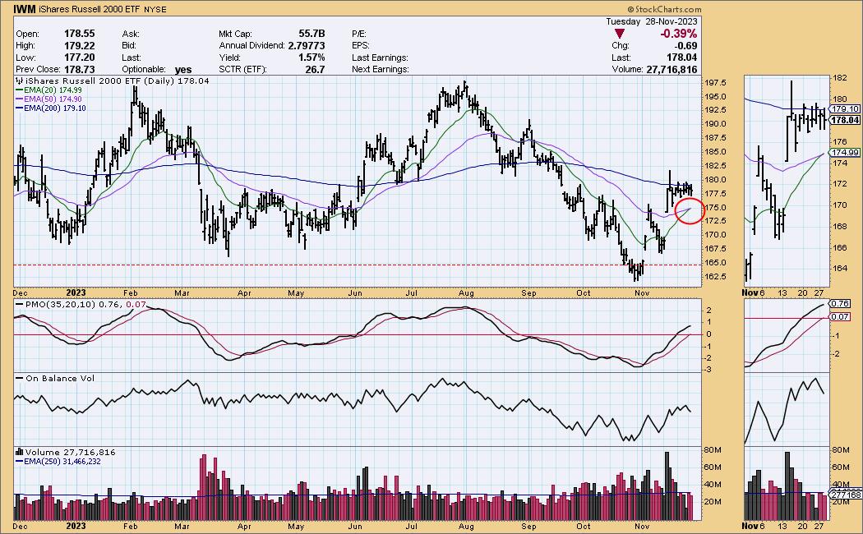This screenshot has height=534, width=863.
Task: Click the 'EPS:' label
Action: point(361,46)
